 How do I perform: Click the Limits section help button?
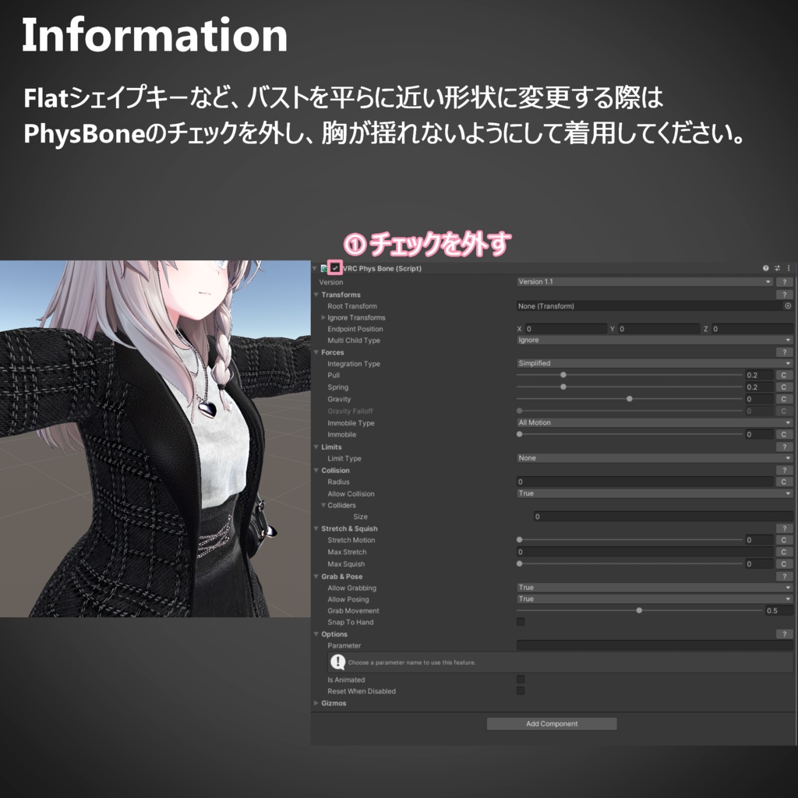click(x=784, y=447)
